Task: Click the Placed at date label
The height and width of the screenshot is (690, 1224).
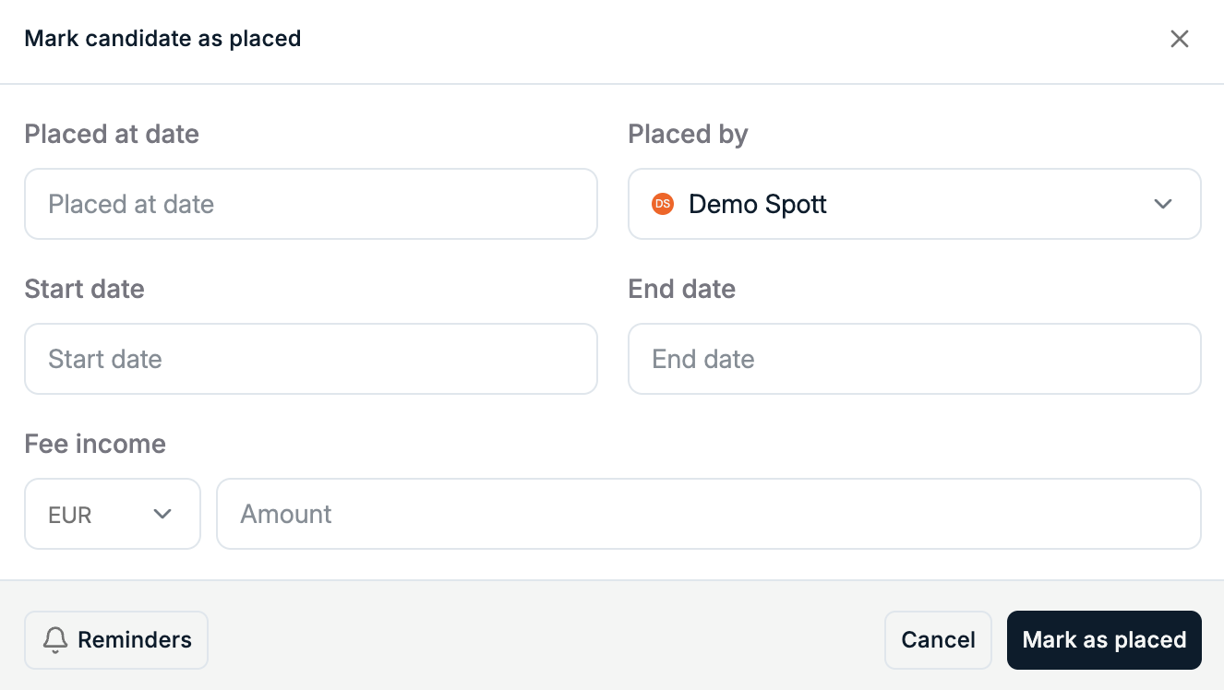Action: (x=112, y=134)
